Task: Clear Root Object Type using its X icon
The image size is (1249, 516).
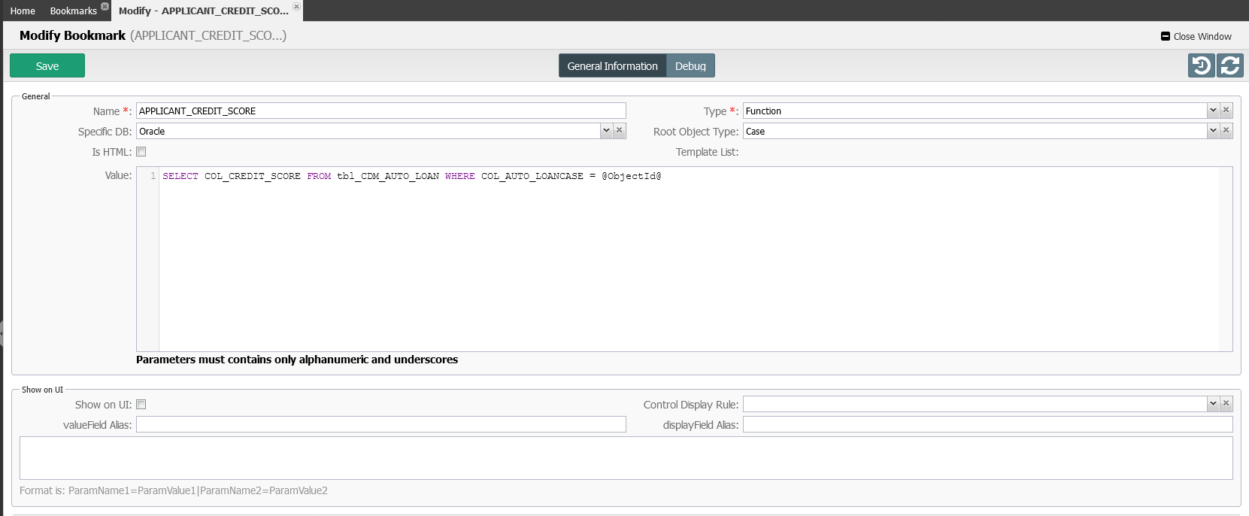Action: 1226,131
